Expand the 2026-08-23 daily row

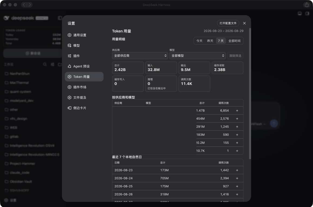tap(237, 170)
